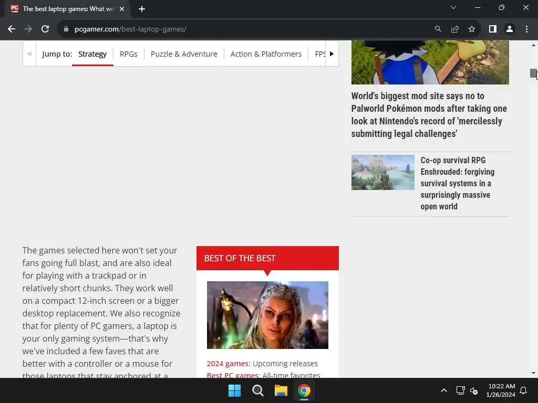Close the PC Gamer browser tab
This screenshot has height=403, width=538.
point(122,9)
